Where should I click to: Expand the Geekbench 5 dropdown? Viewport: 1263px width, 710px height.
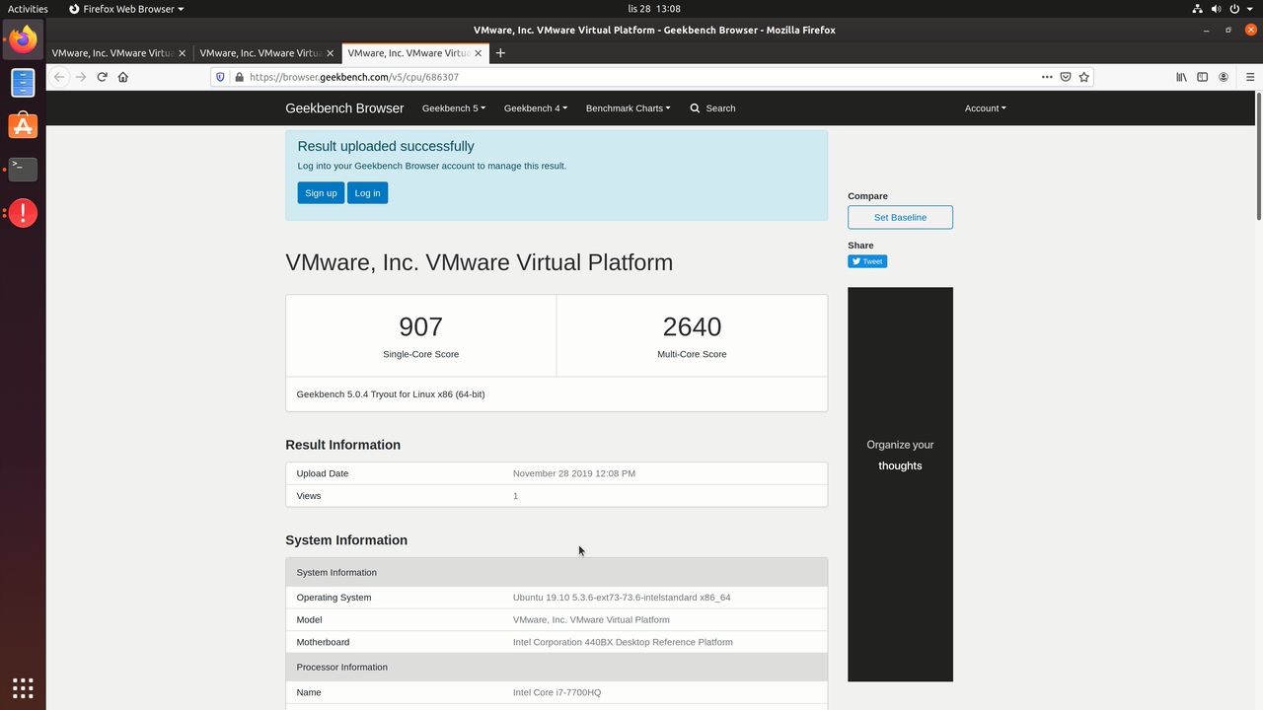(x=454, y=108)
